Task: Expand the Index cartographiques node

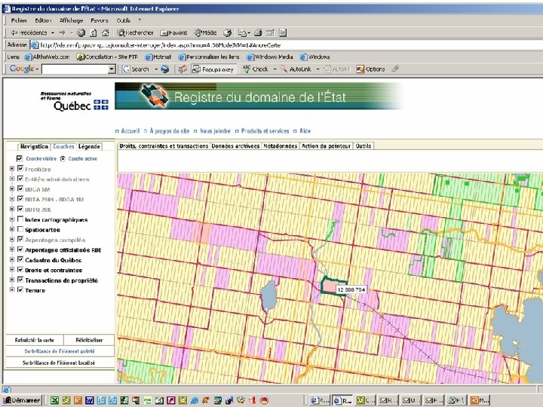Action: point(12,219)
